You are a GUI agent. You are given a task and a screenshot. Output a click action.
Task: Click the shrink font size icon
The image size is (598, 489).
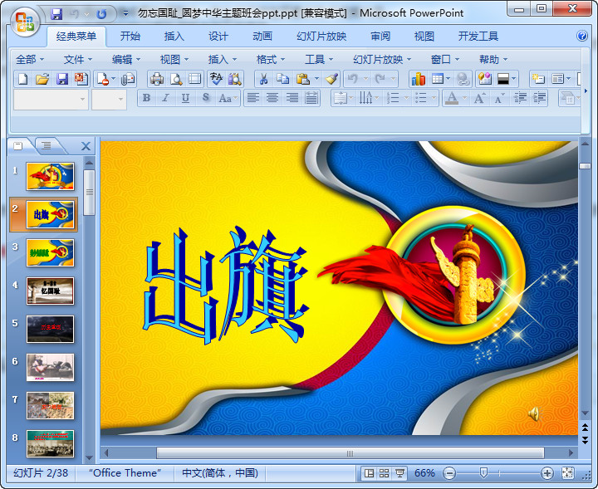[499, 98]
